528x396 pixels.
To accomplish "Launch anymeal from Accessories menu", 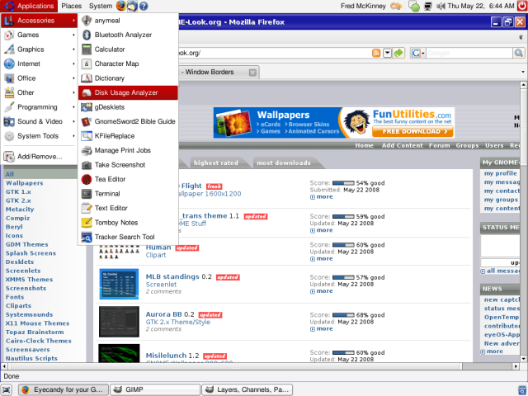I will 128,21.
